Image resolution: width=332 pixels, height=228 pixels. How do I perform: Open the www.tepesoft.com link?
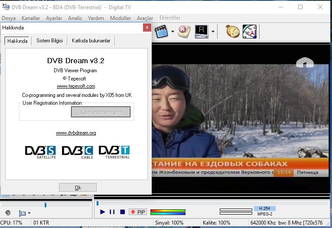[76, 86]
